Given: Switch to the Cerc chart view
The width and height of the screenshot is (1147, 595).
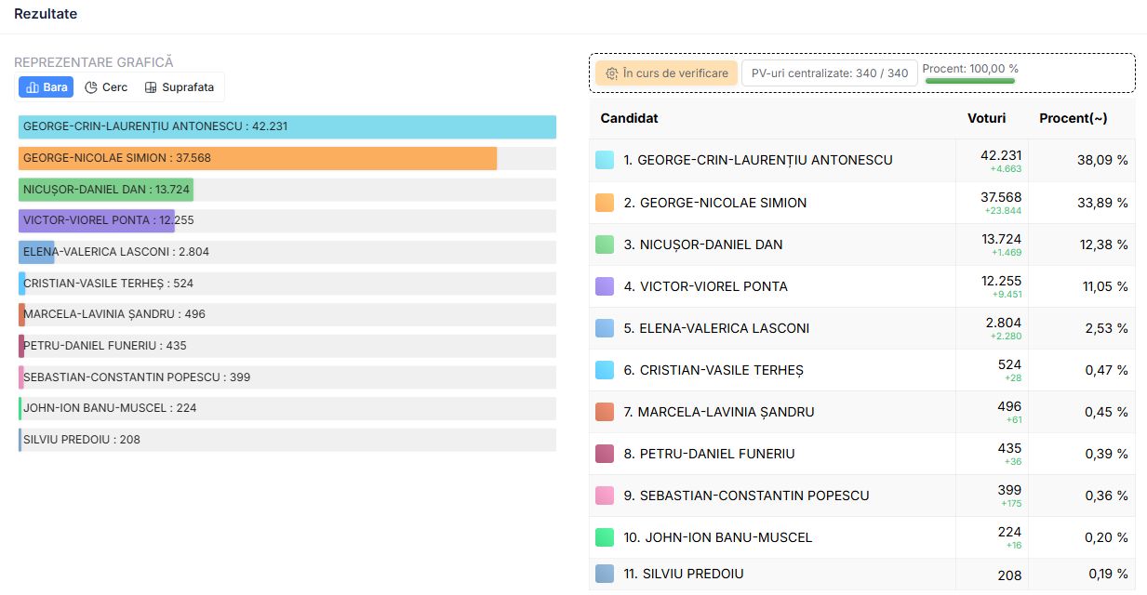Looking at the screenshot, I should 106,87.
